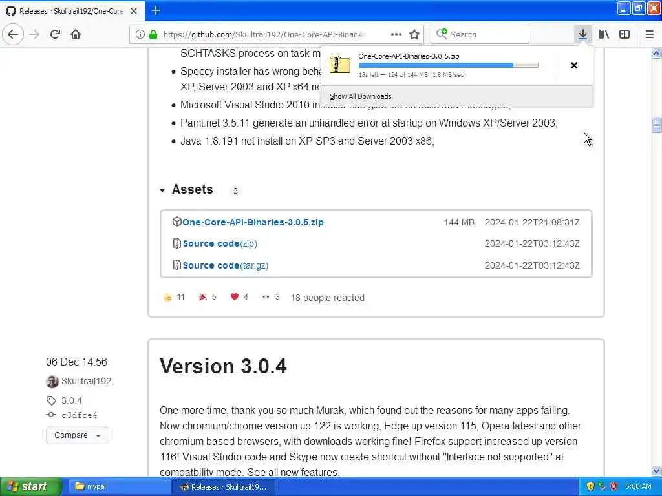Download Source code (tar.gz) link
This screenshot has width=662, height=496.
[226, 265]
